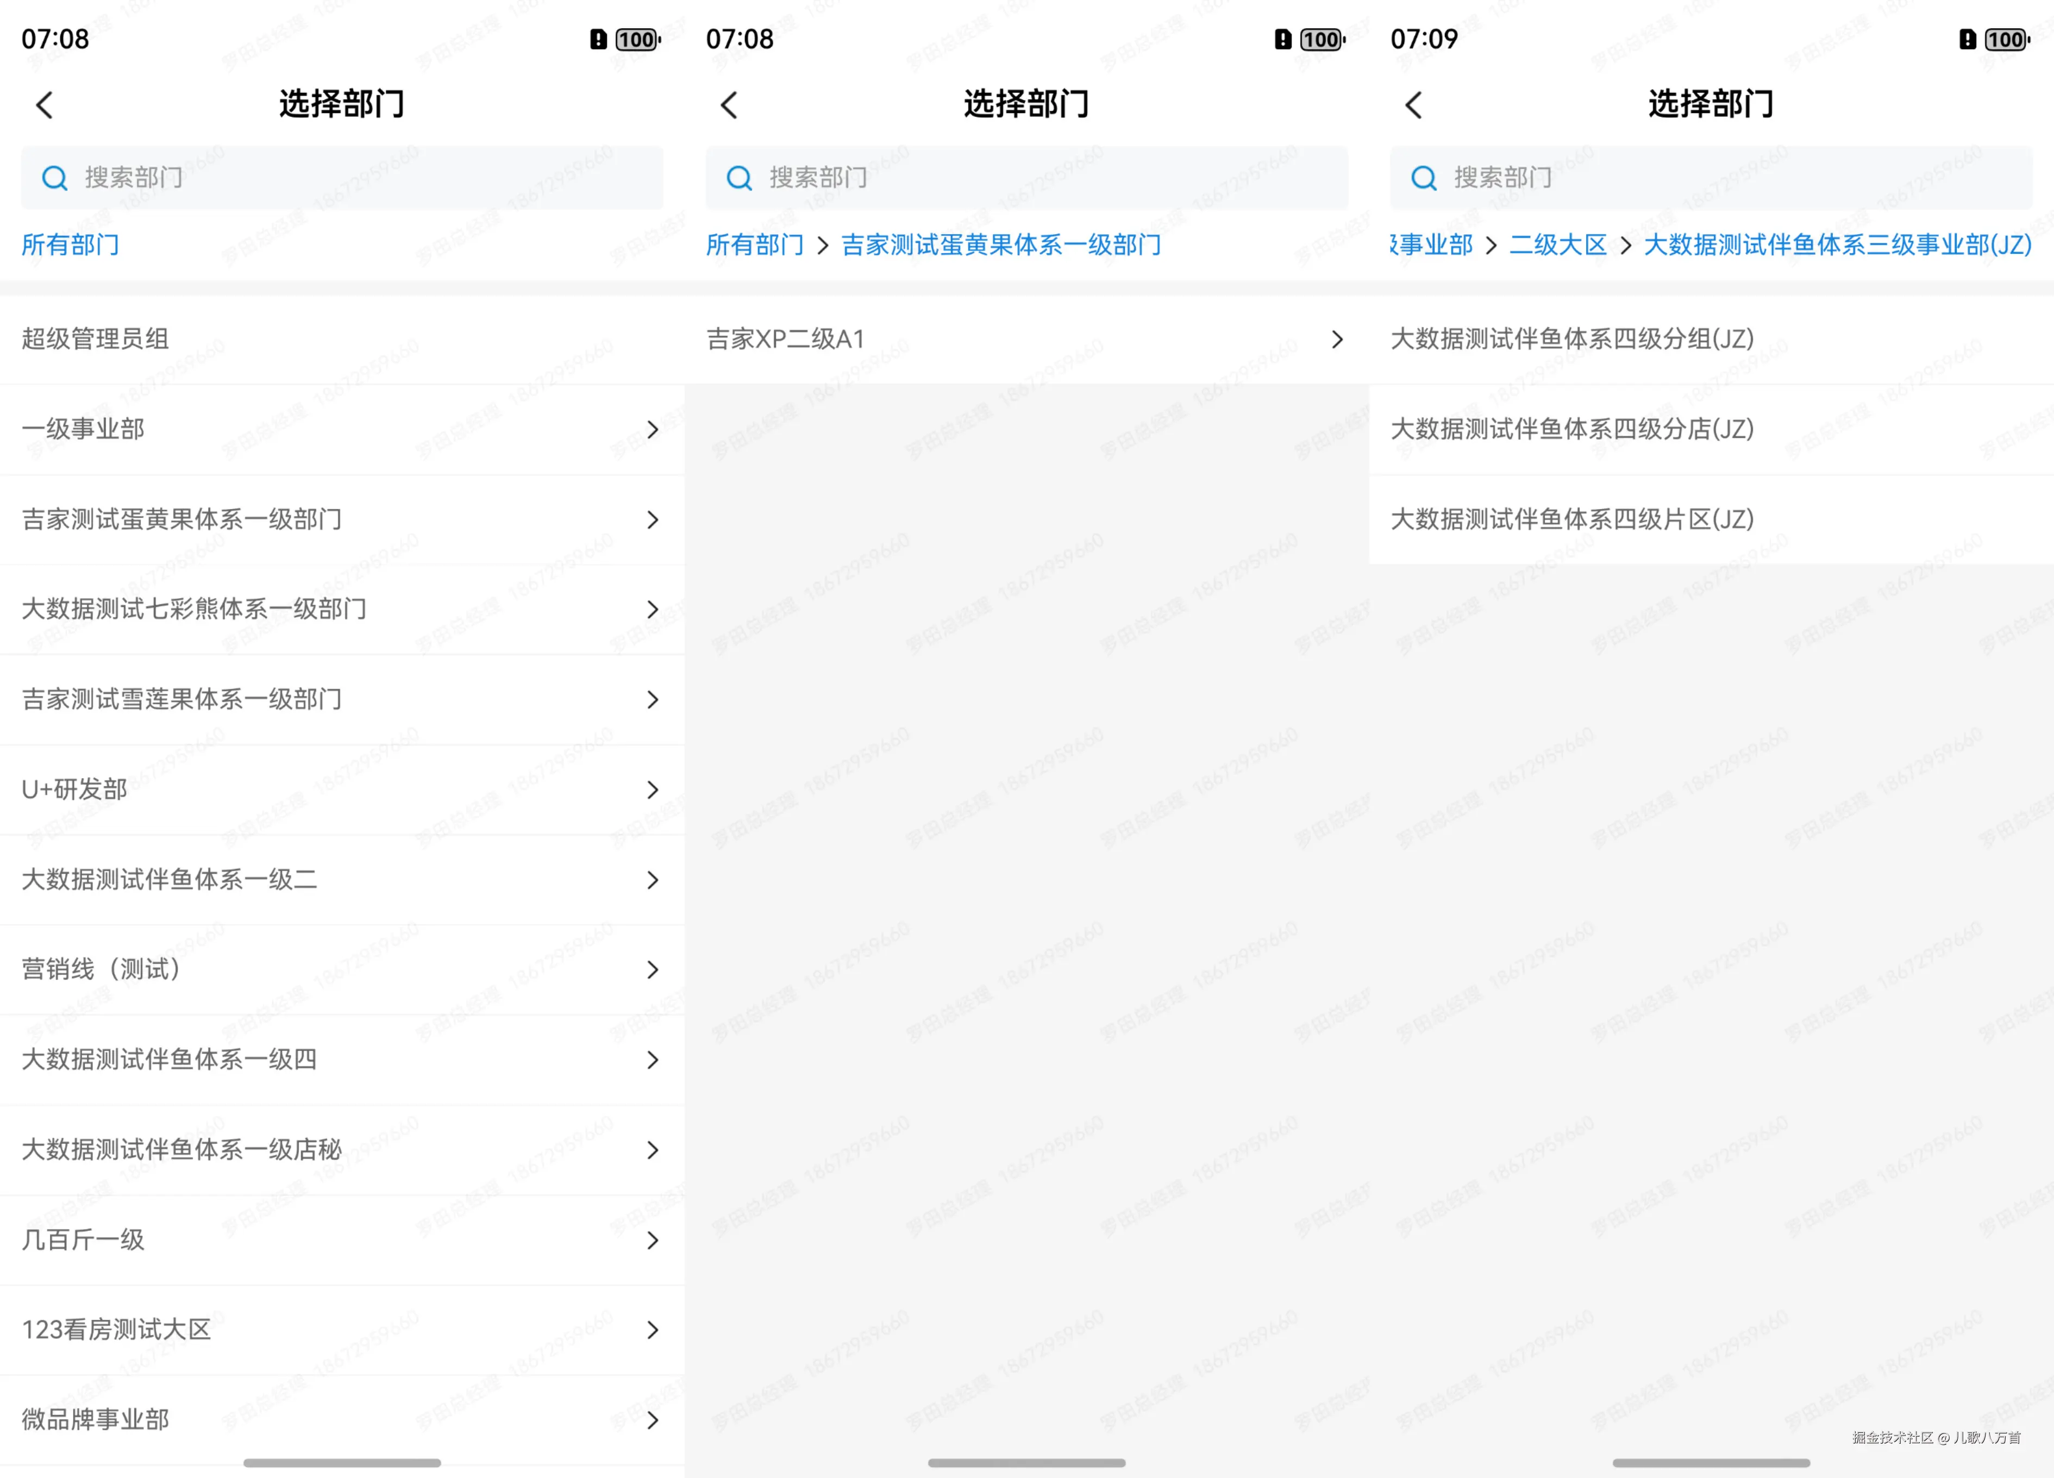Expand 吉家测试蛋黄果体系一级部门 in department list
The width and height of the screenshot is (2054, 1478).
point(652,520)
